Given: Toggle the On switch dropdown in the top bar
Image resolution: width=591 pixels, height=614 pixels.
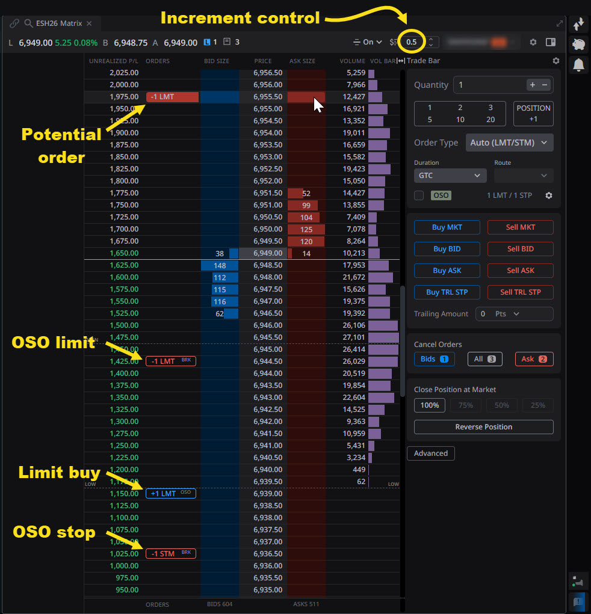Looking at the screenshot, I should pyautogui.click(x=368, y=42).
